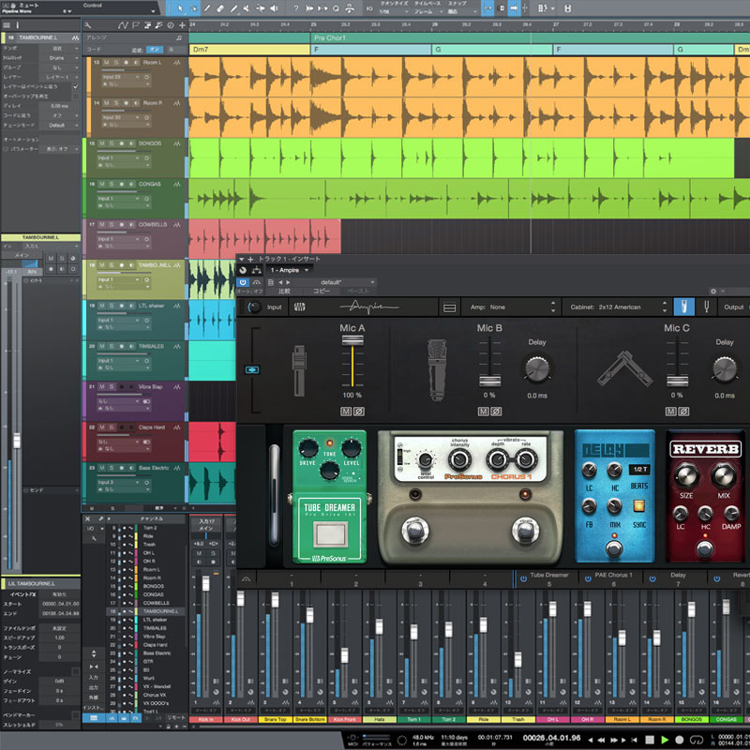The height and width of the screenshot is (750, 750).
Task: Toggle the PAE Chorus 1 power button in the pedal strip
Action: click(x=588, y=578)
